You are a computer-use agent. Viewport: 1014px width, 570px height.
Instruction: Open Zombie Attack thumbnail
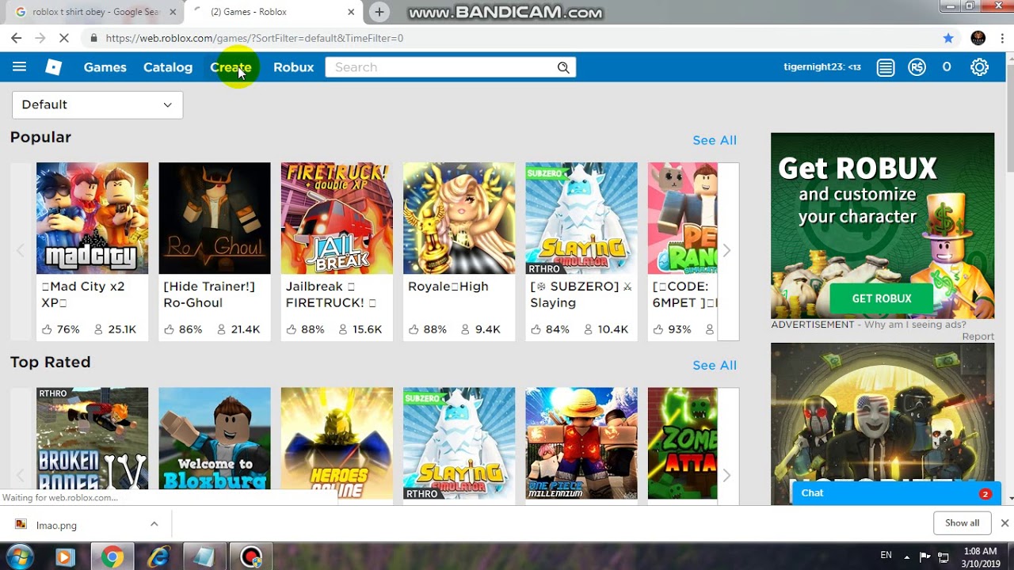pos(683,443)
